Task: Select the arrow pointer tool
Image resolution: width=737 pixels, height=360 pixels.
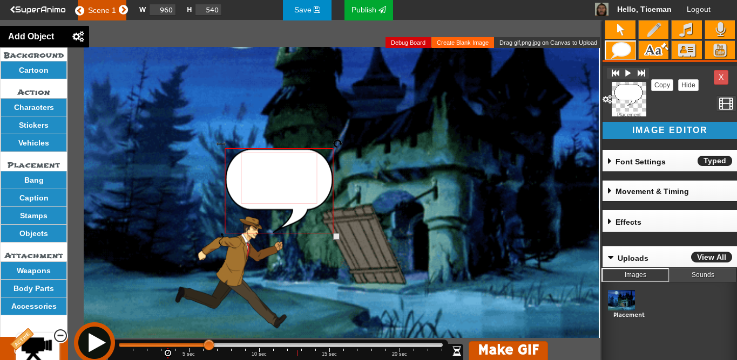Action: pos(620,30)
